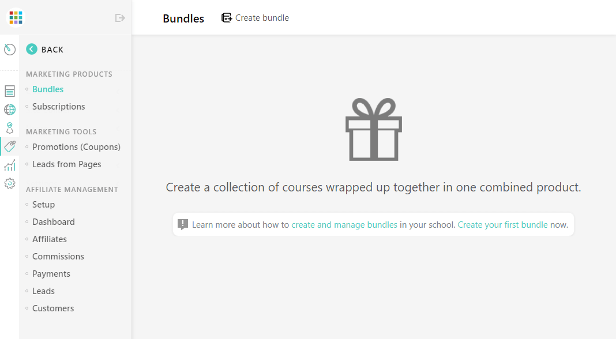Click the logout arrow icon
Screen dimensions: 616x339
tap(120, 18)
